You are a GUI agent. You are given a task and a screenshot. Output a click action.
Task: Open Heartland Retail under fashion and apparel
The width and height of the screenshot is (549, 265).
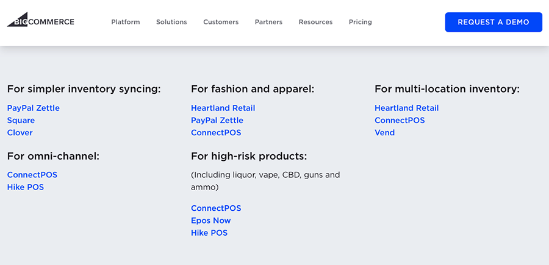(223, 108)
